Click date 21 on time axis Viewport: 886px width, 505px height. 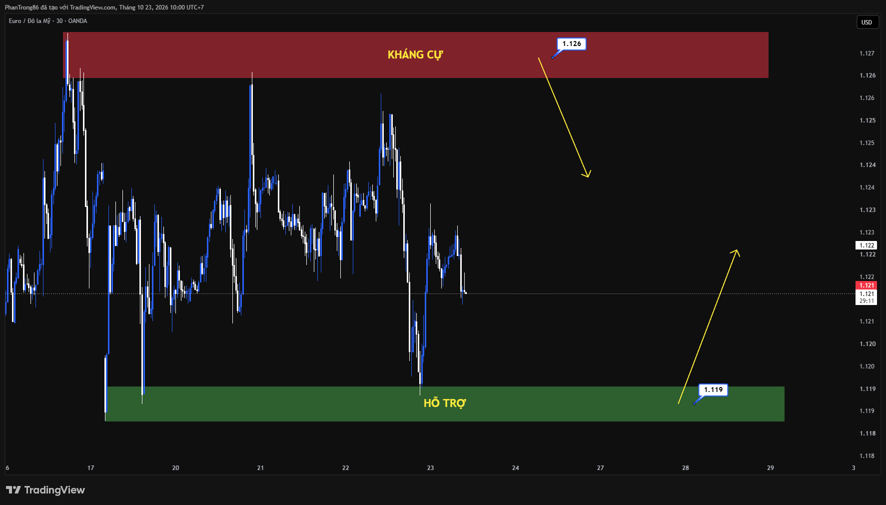[260, 468]
